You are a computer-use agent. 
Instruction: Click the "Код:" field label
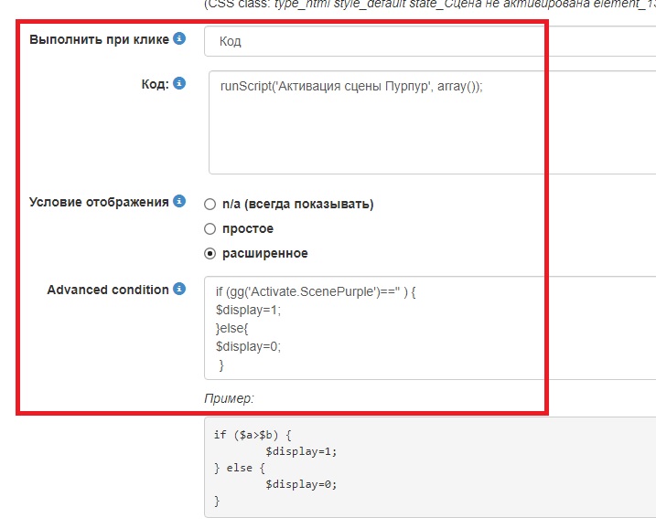point(153,84)
